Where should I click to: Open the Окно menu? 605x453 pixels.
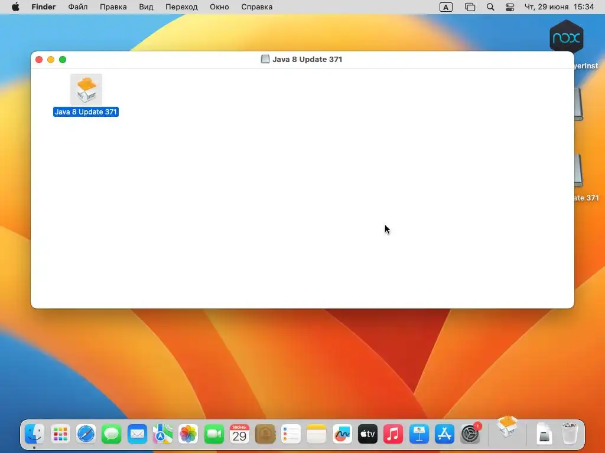(x=219, y=7)
